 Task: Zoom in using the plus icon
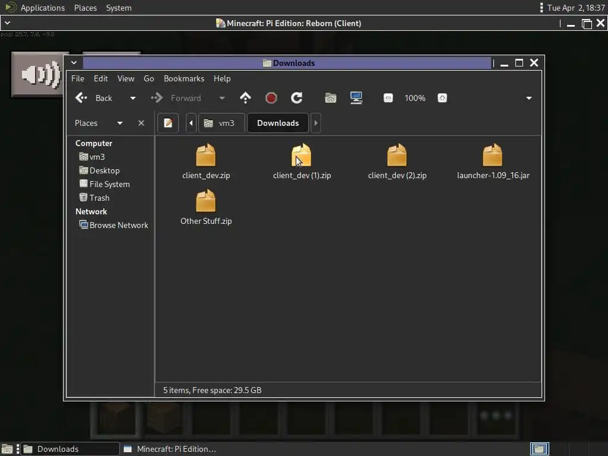pyautogui.click(x=442, y=98)
